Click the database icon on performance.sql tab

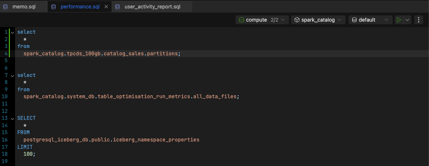point(54,7)
